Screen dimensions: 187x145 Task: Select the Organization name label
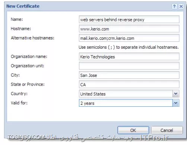29,57
